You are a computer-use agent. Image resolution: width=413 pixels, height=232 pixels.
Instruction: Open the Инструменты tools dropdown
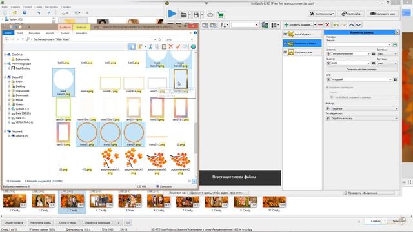(321, 14)
